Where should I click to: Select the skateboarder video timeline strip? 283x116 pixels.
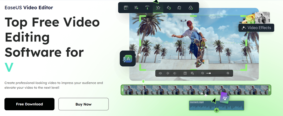(x=196, y=90)
